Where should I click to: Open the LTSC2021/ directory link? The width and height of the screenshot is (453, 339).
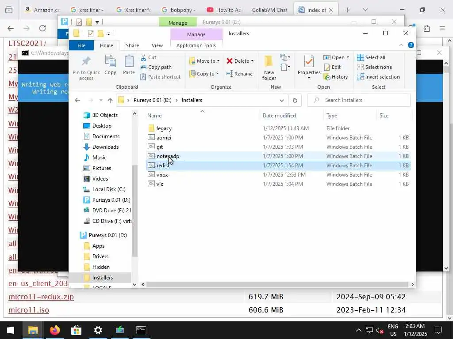[x=27, y=43]
